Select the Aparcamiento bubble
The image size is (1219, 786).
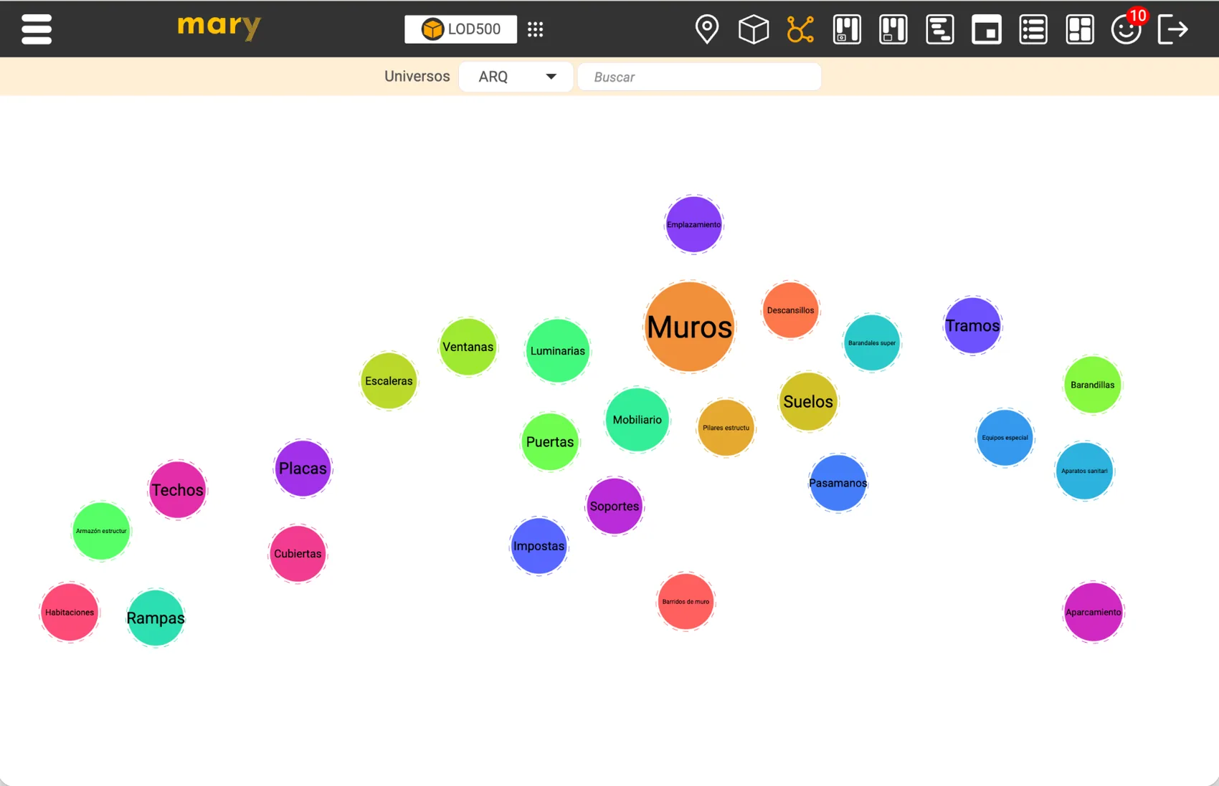(1094, 613)
